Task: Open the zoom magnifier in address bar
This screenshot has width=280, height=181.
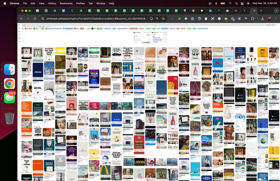Action: tap(157, 19)
